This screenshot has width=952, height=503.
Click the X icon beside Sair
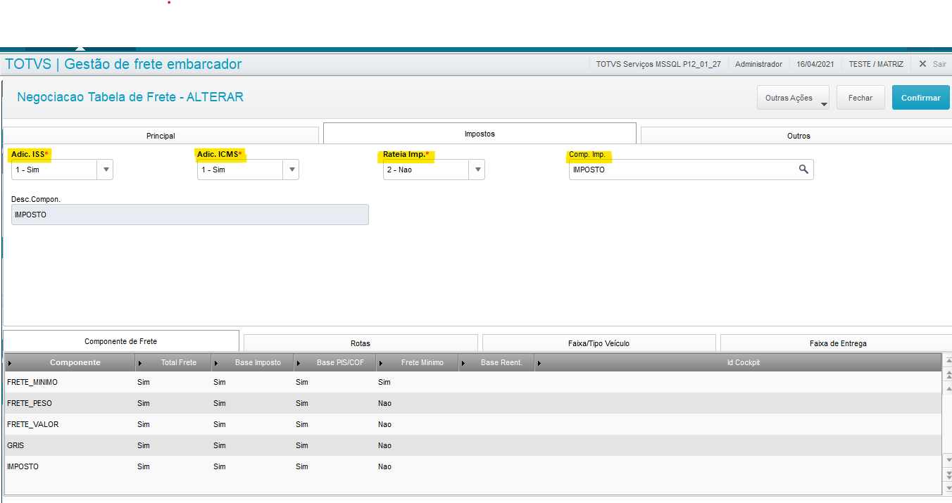click(922, 64)
